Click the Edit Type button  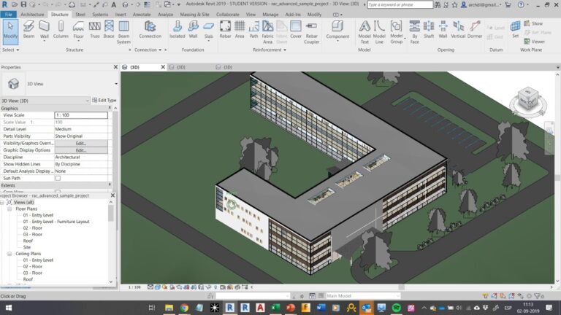pyautogui.click(x=104, y=101)
